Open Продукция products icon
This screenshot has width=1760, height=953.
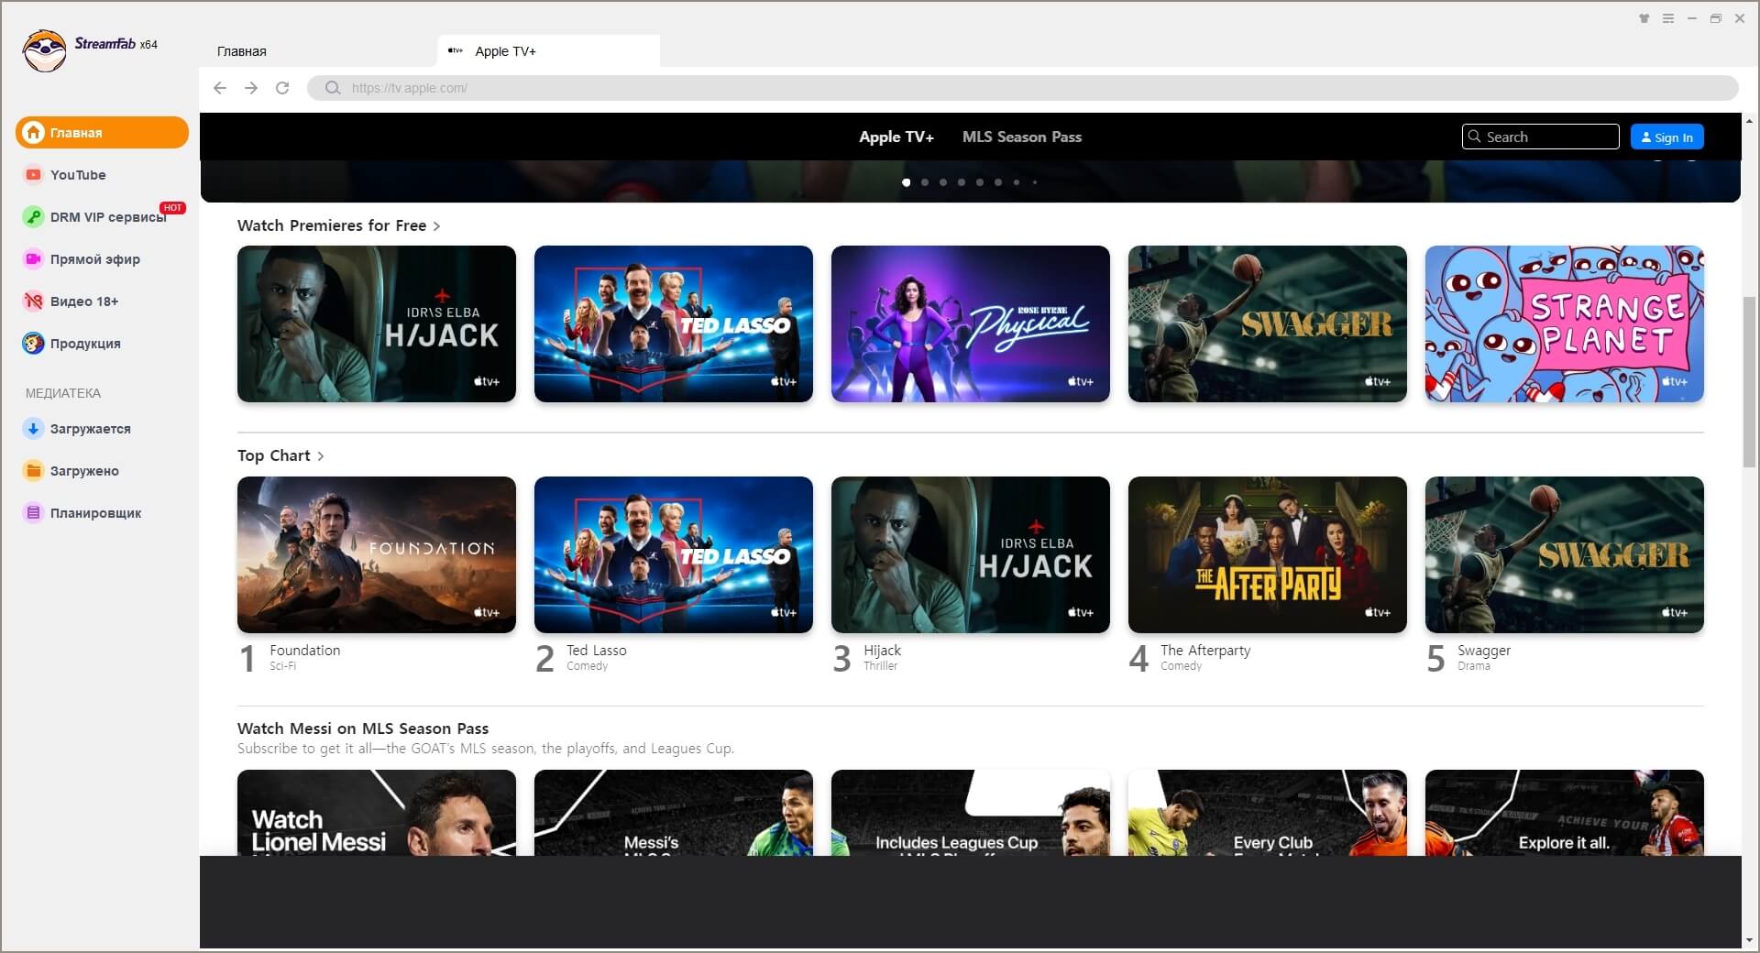33,344
